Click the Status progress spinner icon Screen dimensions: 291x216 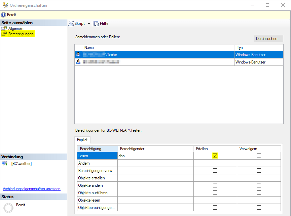(8, 208)
